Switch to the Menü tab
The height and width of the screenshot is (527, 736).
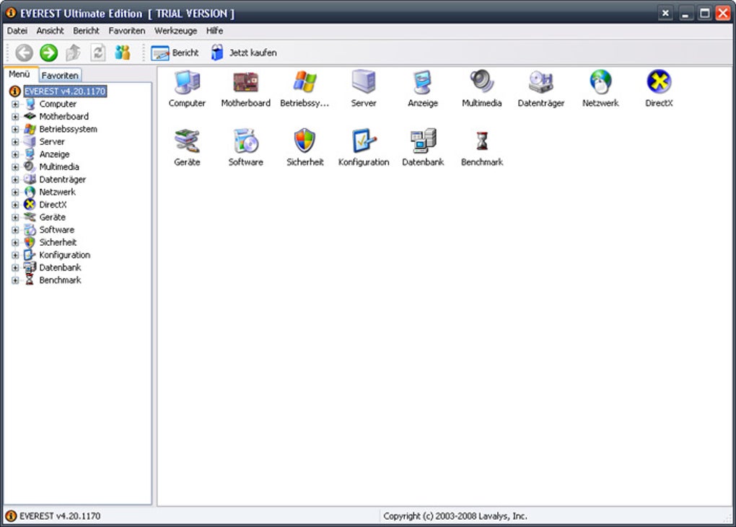(19, 74)
